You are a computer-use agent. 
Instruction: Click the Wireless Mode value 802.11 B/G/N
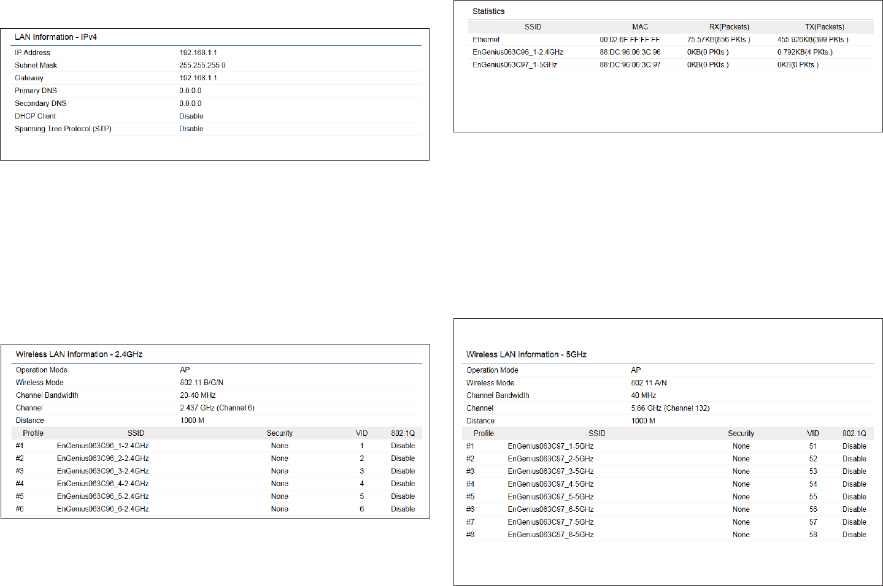[x=202, y=382]
